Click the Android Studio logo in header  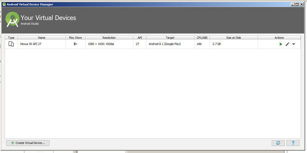(x=12, y=19)
